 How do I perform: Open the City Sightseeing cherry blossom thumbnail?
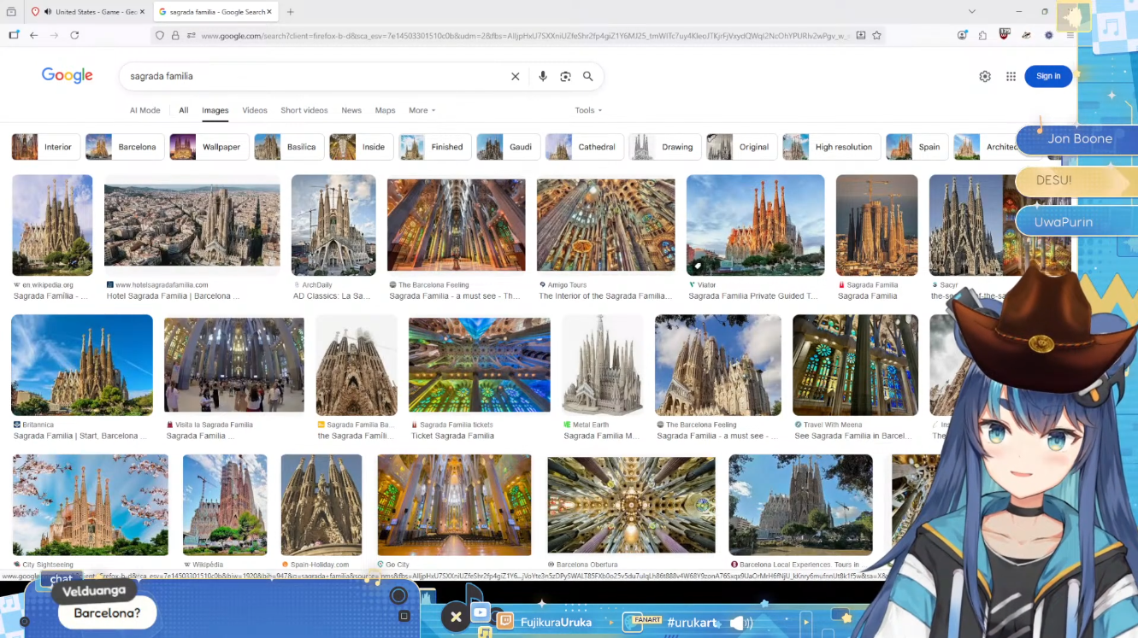click(x=91, y=505)
